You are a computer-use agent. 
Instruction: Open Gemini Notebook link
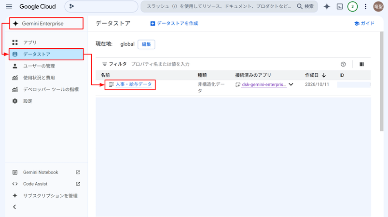(x=41, y=172)
